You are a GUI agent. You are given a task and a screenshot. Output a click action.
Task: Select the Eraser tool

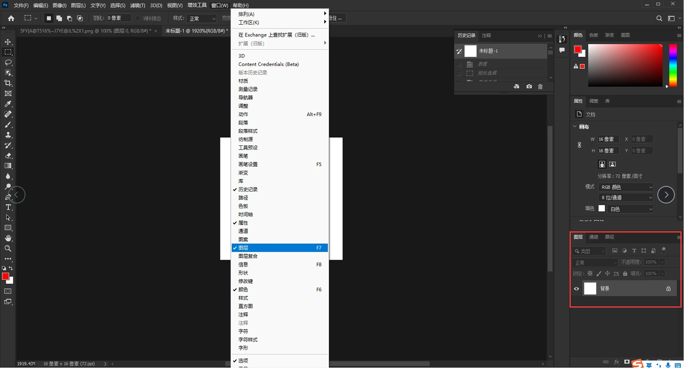8,156
